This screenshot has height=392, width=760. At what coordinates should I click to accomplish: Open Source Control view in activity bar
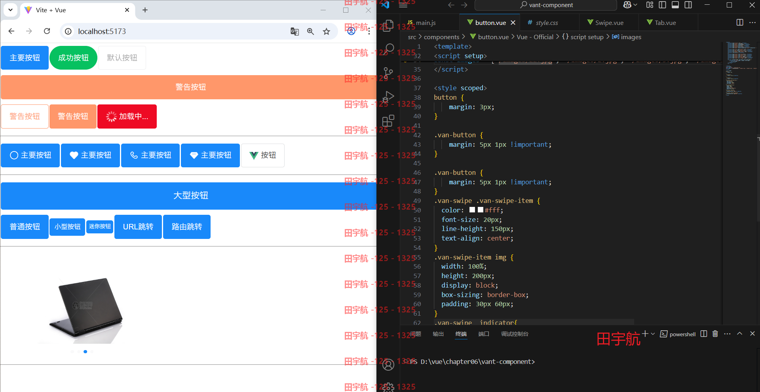(x=388, y=73)
